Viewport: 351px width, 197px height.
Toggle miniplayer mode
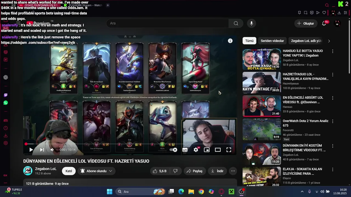[x=207, y=150]
